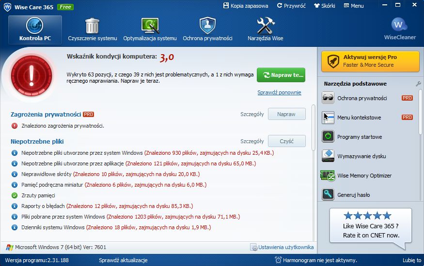The image size is (424, 266).
Task: Click info icon for Windows junk files row
Action: (x=15, y=153)
